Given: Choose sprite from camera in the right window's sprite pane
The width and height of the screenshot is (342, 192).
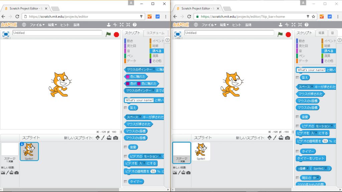Looking at the screenshot, I should coord(288,138).
